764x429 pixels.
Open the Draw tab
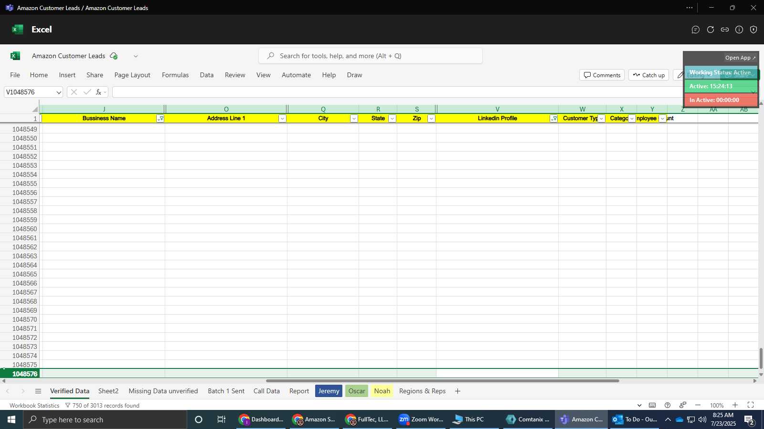[x=354, y=75]
